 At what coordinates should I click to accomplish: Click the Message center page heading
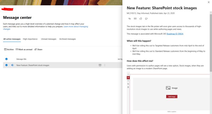point(17,18)
